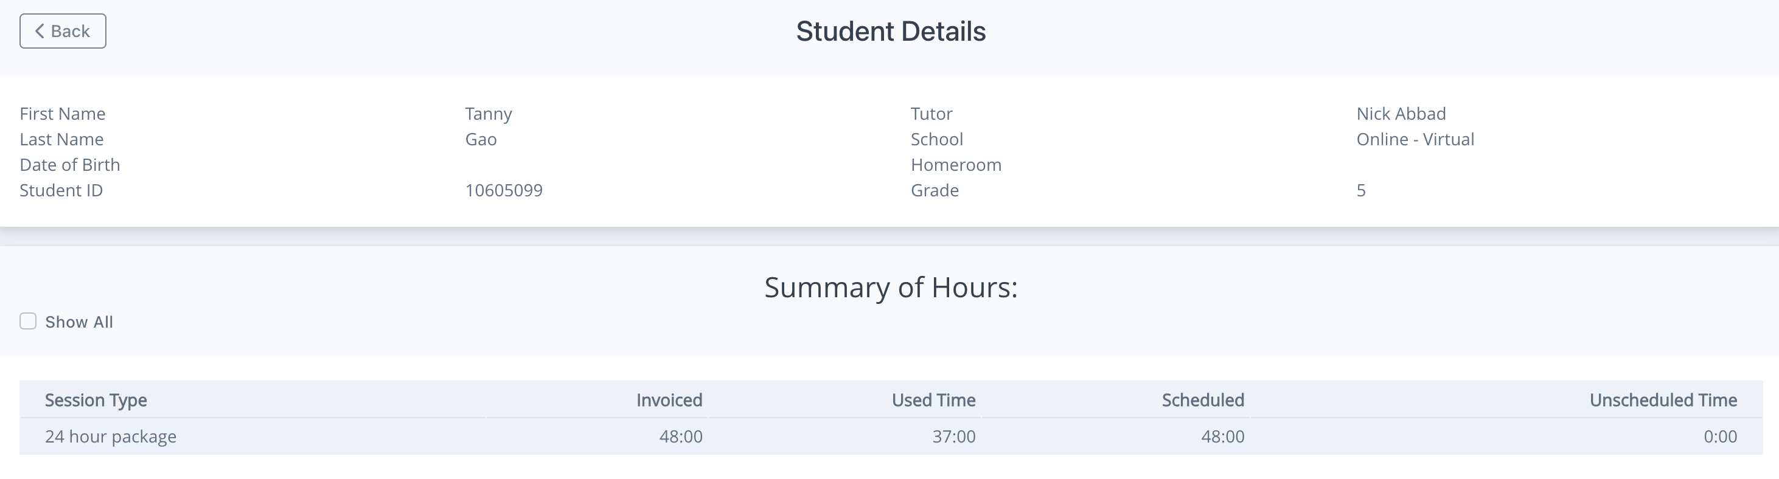Viewport: 1779px width, 479px height.
Task: Enable the Show All checkbox
Action: (27, 321)
